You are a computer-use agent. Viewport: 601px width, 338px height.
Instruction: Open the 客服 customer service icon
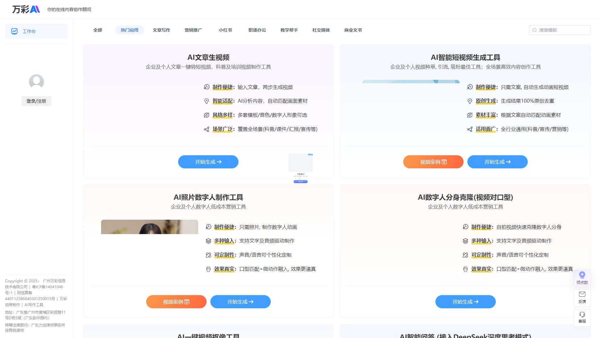[x=582, y=315]
